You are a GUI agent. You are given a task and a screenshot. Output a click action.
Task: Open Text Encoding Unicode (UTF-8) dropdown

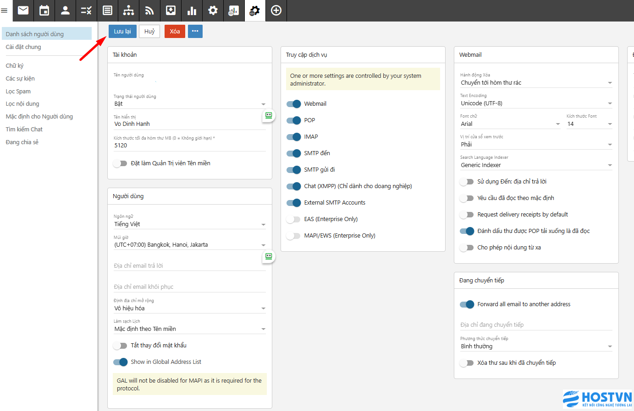536,103
